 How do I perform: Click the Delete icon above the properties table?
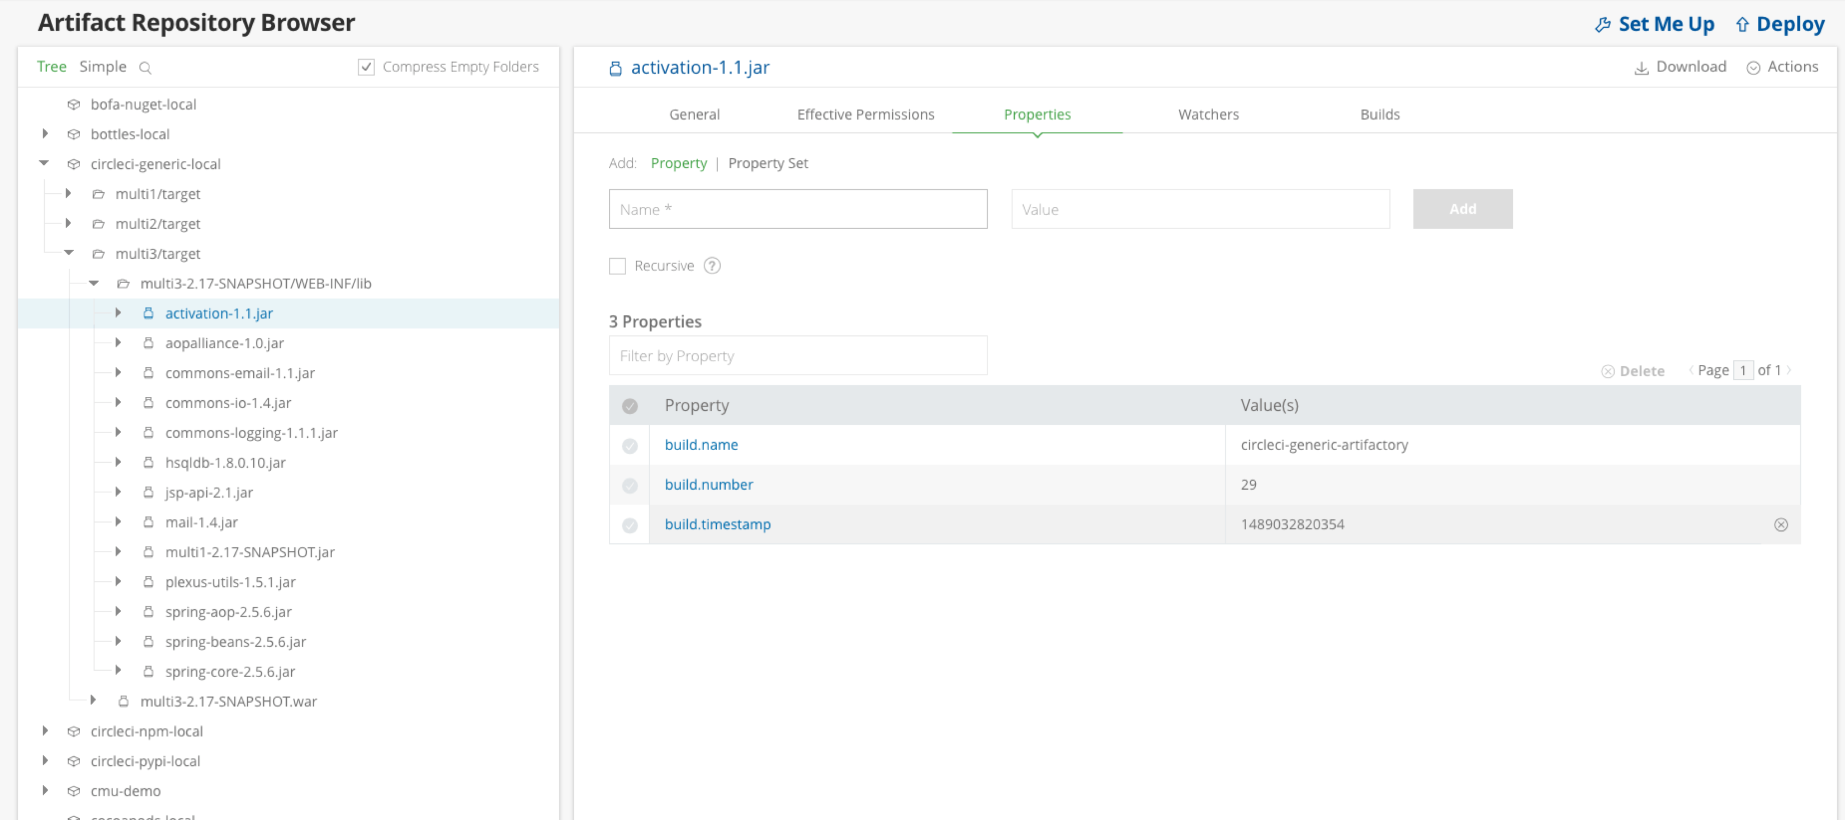pos(1609,370)
